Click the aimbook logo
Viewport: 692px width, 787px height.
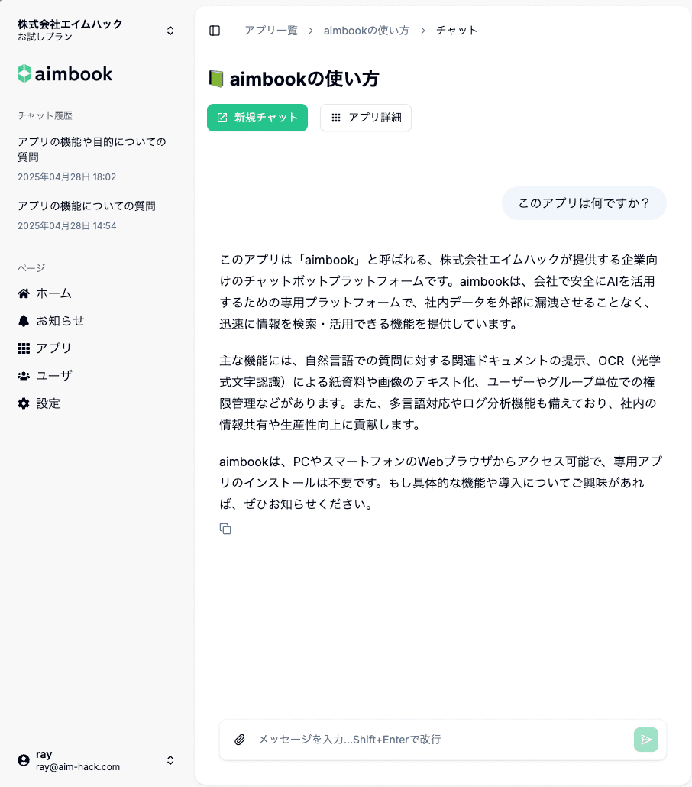[x=65, y=74]
